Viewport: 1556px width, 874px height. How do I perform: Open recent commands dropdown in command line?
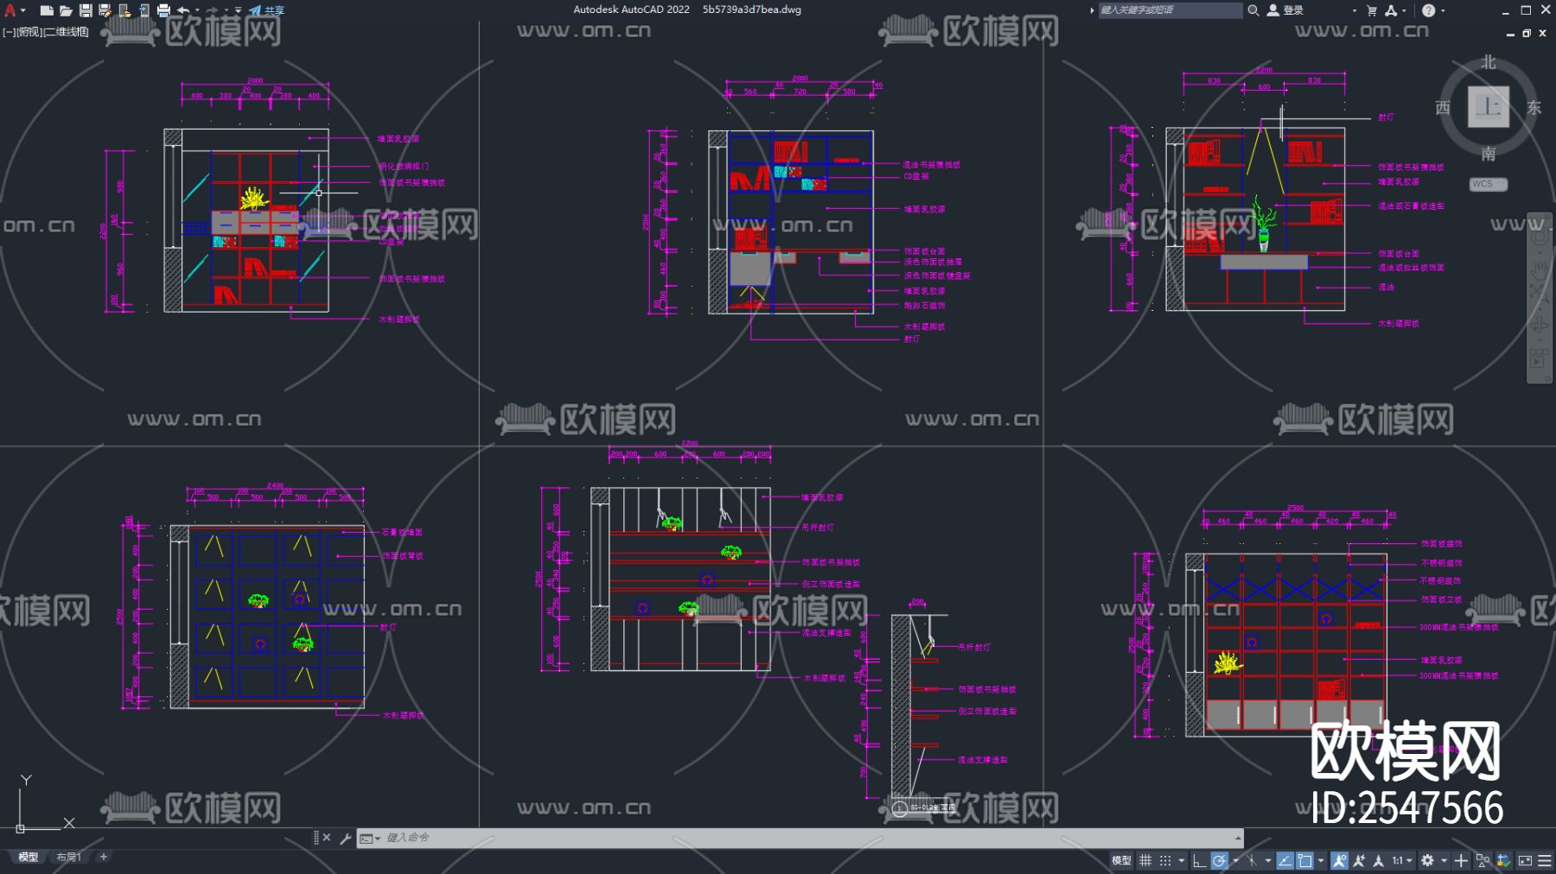coord(370,838)
